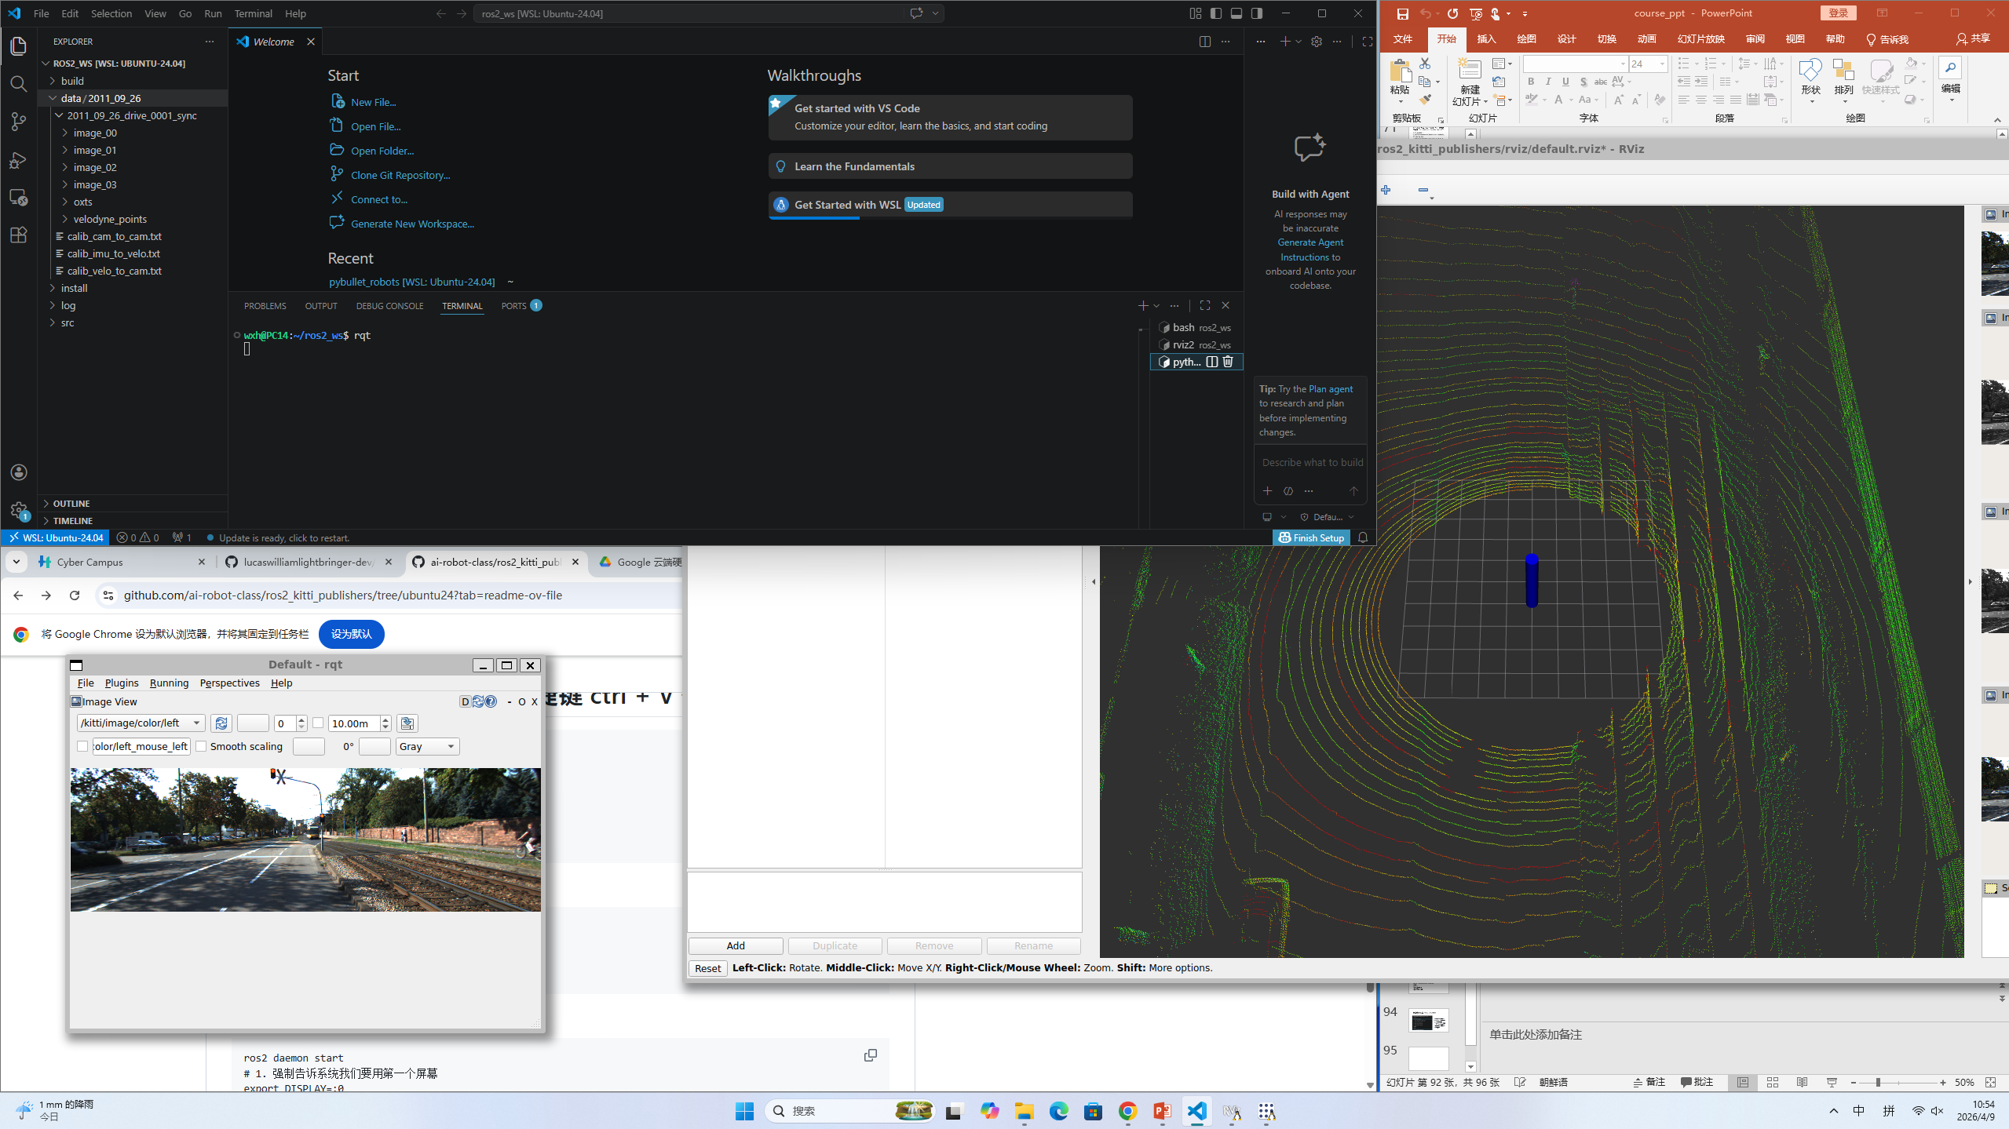Open VS Code notifications bell in status bar

[1363, 537]
